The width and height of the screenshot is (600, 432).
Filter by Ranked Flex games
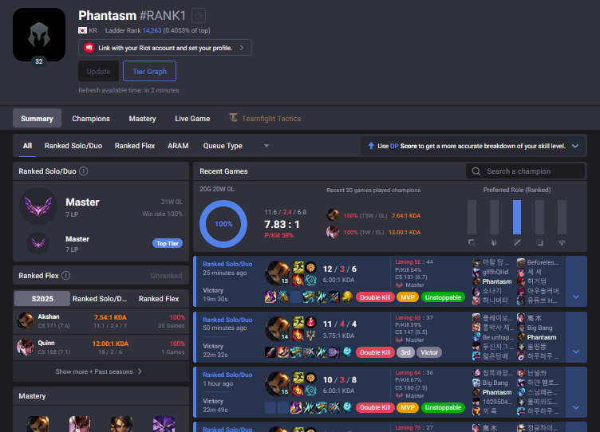(x=135, y=146)
